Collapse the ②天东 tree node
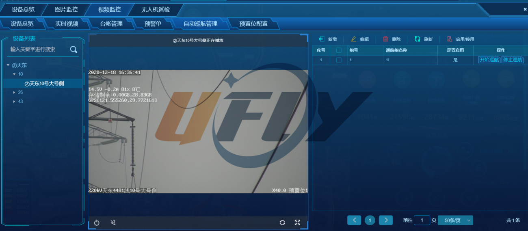 (8, 65)
